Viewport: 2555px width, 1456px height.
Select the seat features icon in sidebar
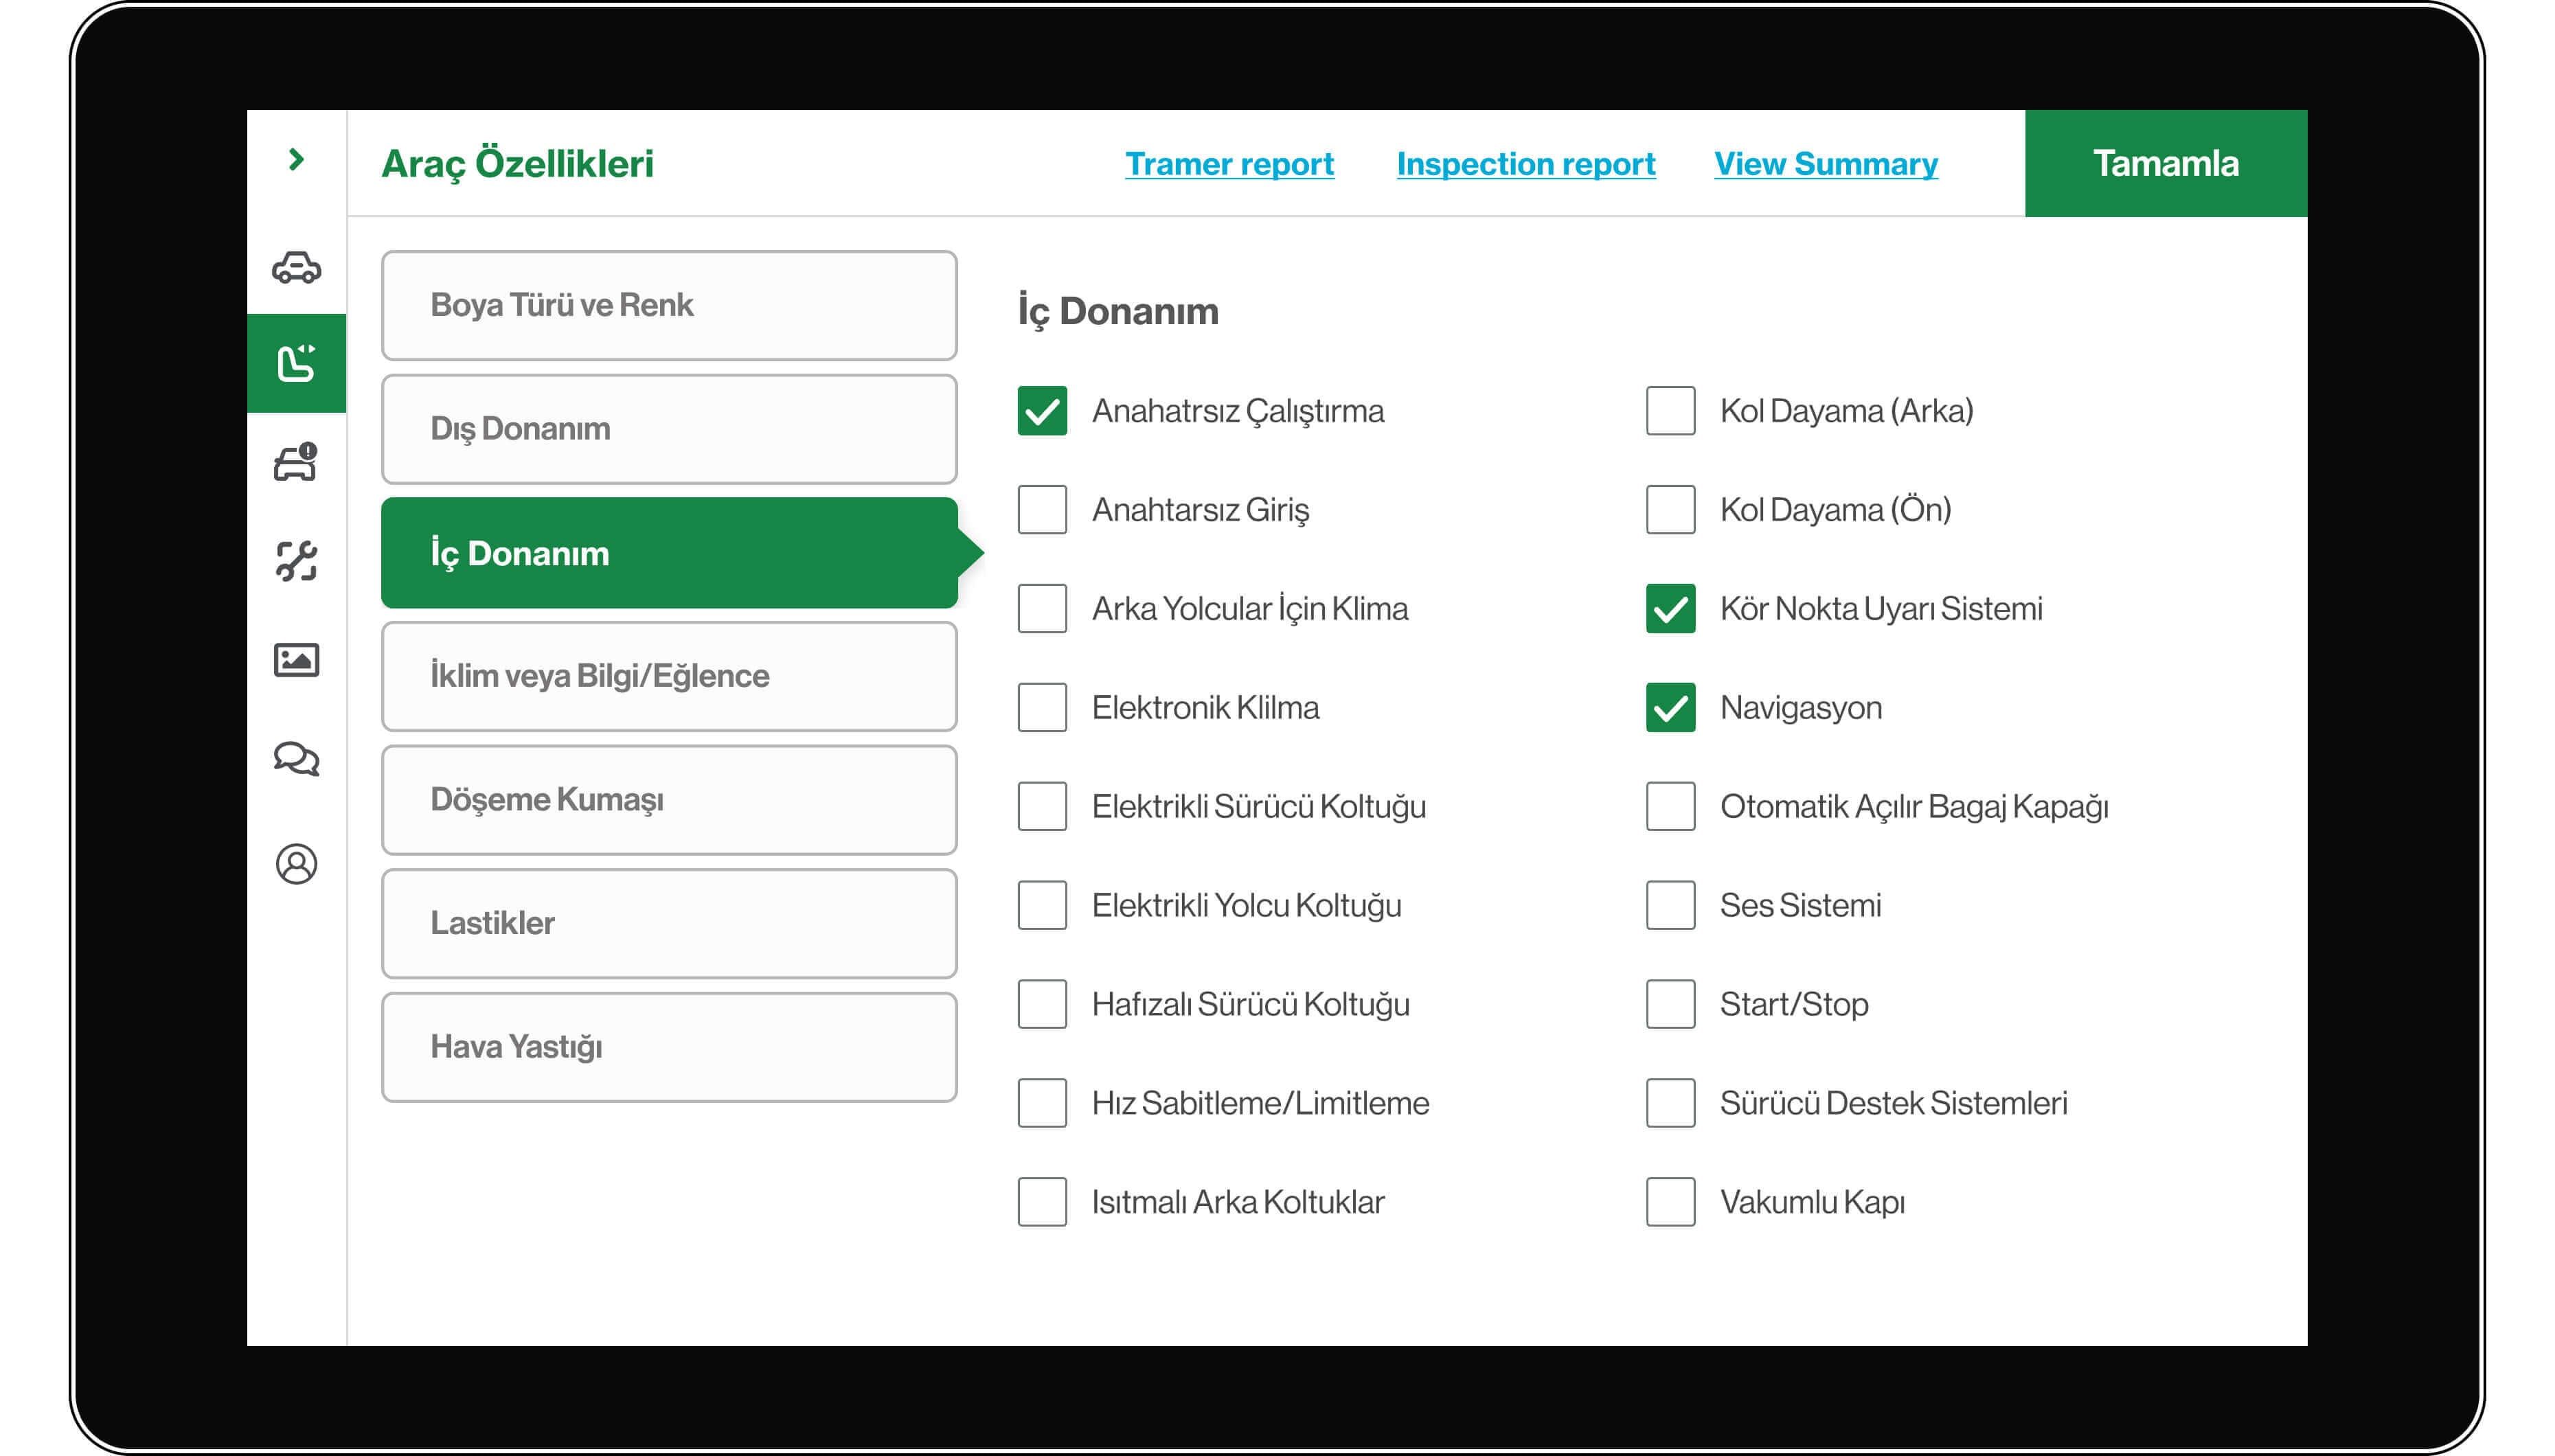pos(295,364)
